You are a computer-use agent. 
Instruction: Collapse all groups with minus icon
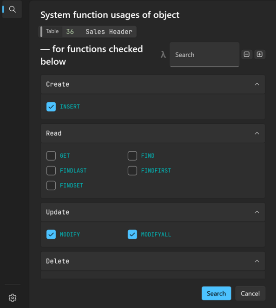(x=247, y=54)
